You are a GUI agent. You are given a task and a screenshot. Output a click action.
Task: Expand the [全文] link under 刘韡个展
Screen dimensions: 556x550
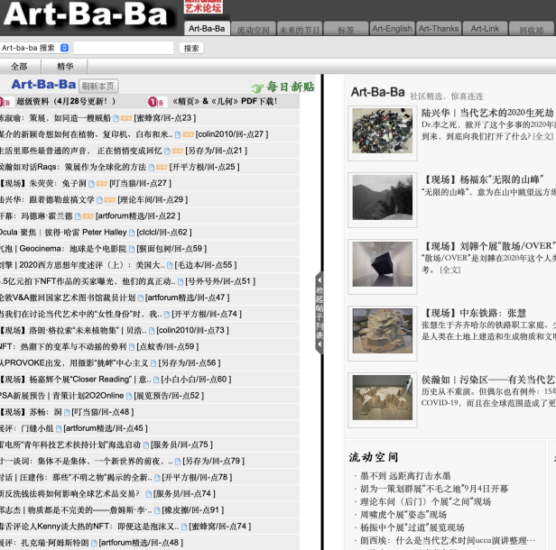coord(450,270)
